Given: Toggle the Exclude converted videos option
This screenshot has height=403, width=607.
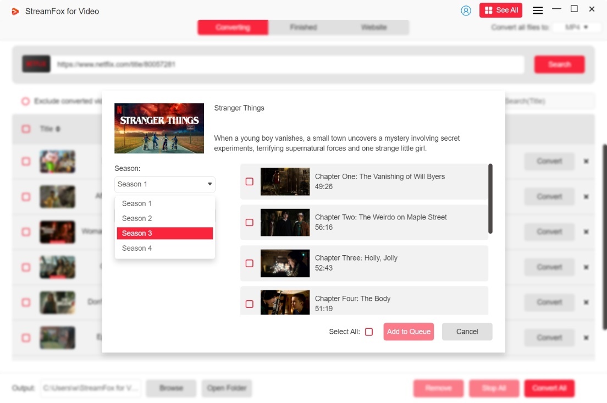Looking at the screenshot, I should point(25,101).
